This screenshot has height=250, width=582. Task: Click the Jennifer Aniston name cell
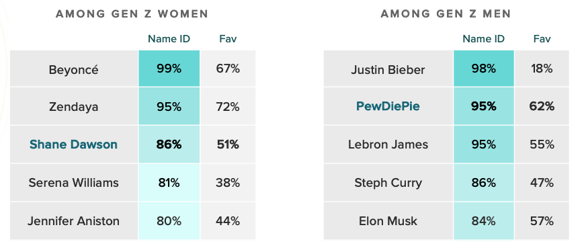(74, 221)
